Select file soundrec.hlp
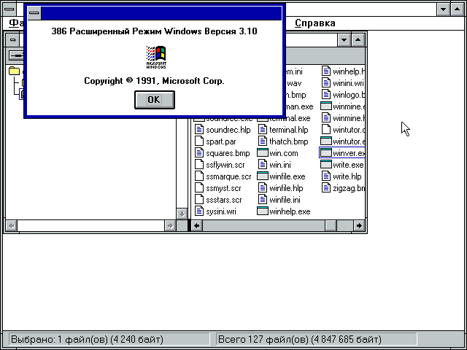 pyautogui.click(x=223, y=130)
